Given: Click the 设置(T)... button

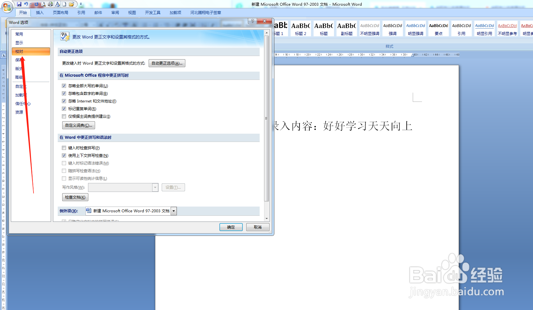Looking at the screenshot, I should tap(173, 187).
